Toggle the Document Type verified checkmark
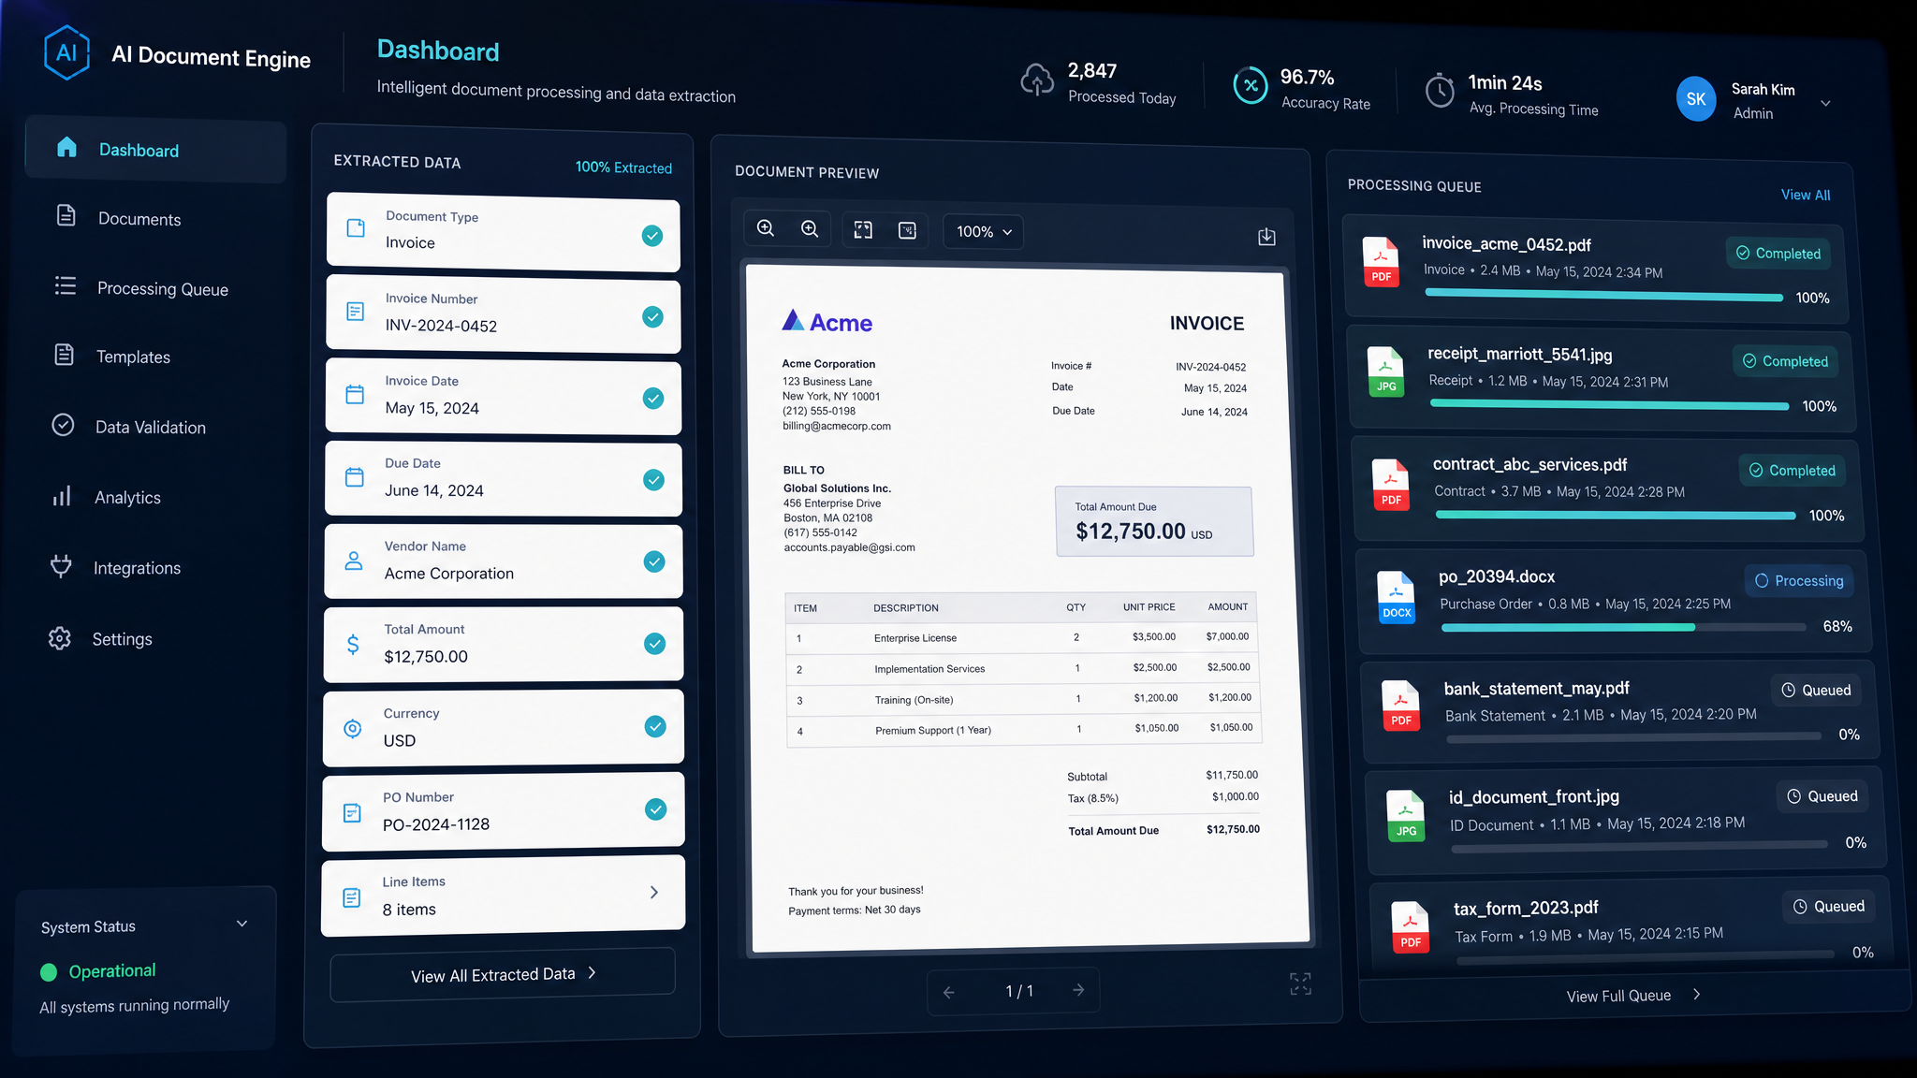This screenshot has width=1917, height=1078. (x=652, y=236)
